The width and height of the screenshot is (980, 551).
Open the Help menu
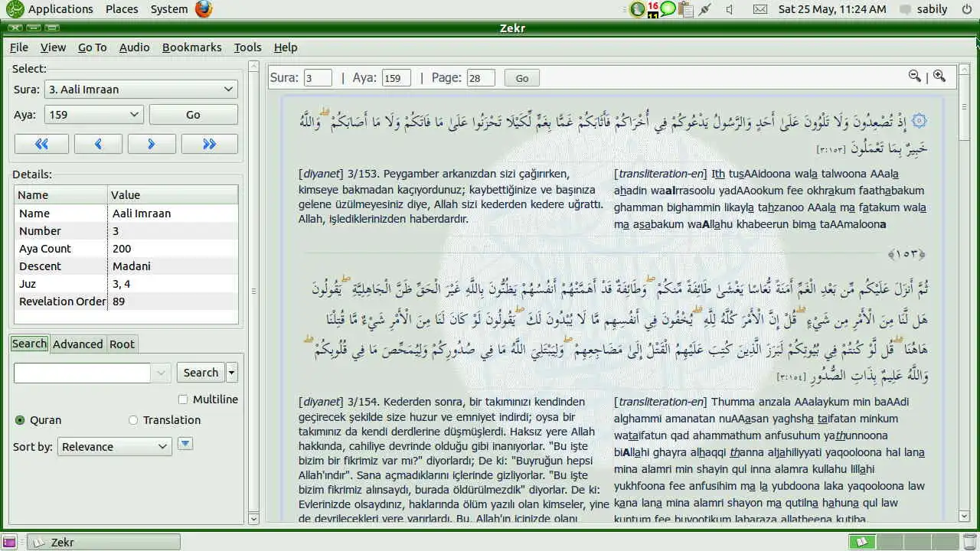coord(286,47)
